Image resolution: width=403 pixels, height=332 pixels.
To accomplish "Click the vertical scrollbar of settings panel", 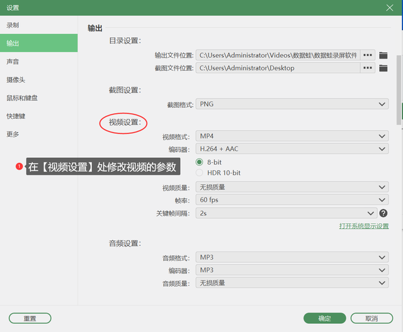I will click(399, 90).
